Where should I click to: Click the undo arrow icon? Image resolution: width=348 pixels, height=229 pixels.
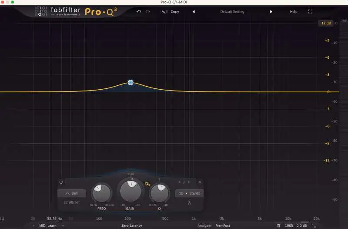coord(138,12)
